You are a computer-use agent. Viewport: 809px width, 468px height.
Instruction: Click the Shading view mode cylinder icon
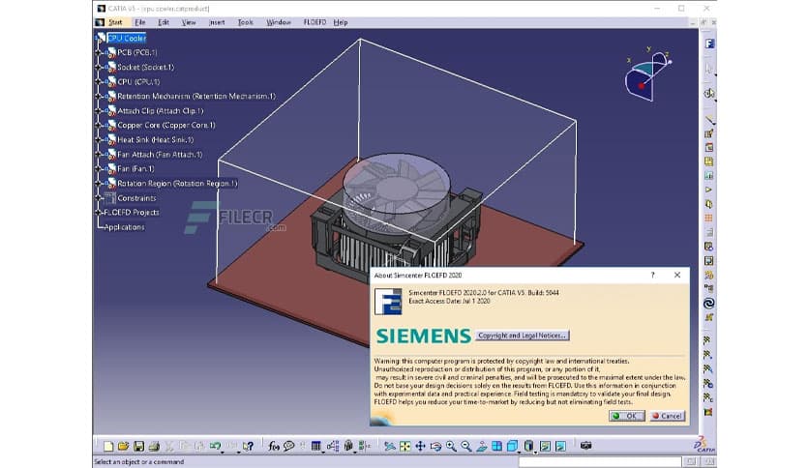coord(528,446)
